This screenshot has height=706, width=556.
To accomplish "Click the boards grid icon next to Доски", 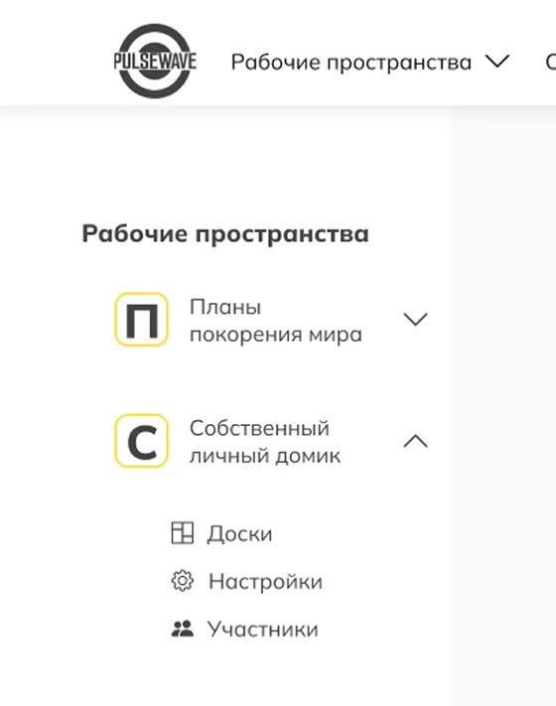I will [x=183, y=532].
